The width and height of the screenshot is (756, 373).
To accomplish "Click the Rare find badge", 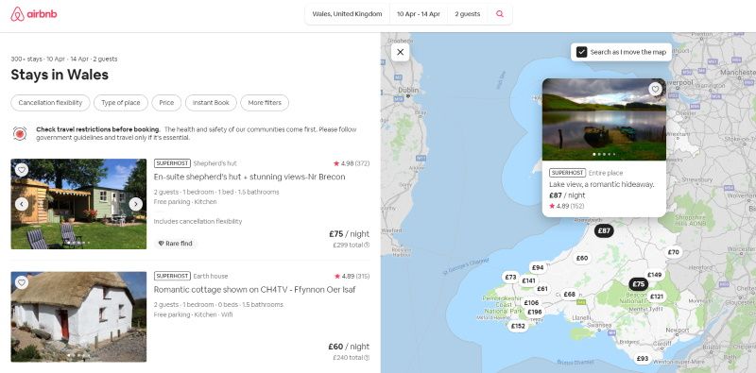I will (176, 244).
